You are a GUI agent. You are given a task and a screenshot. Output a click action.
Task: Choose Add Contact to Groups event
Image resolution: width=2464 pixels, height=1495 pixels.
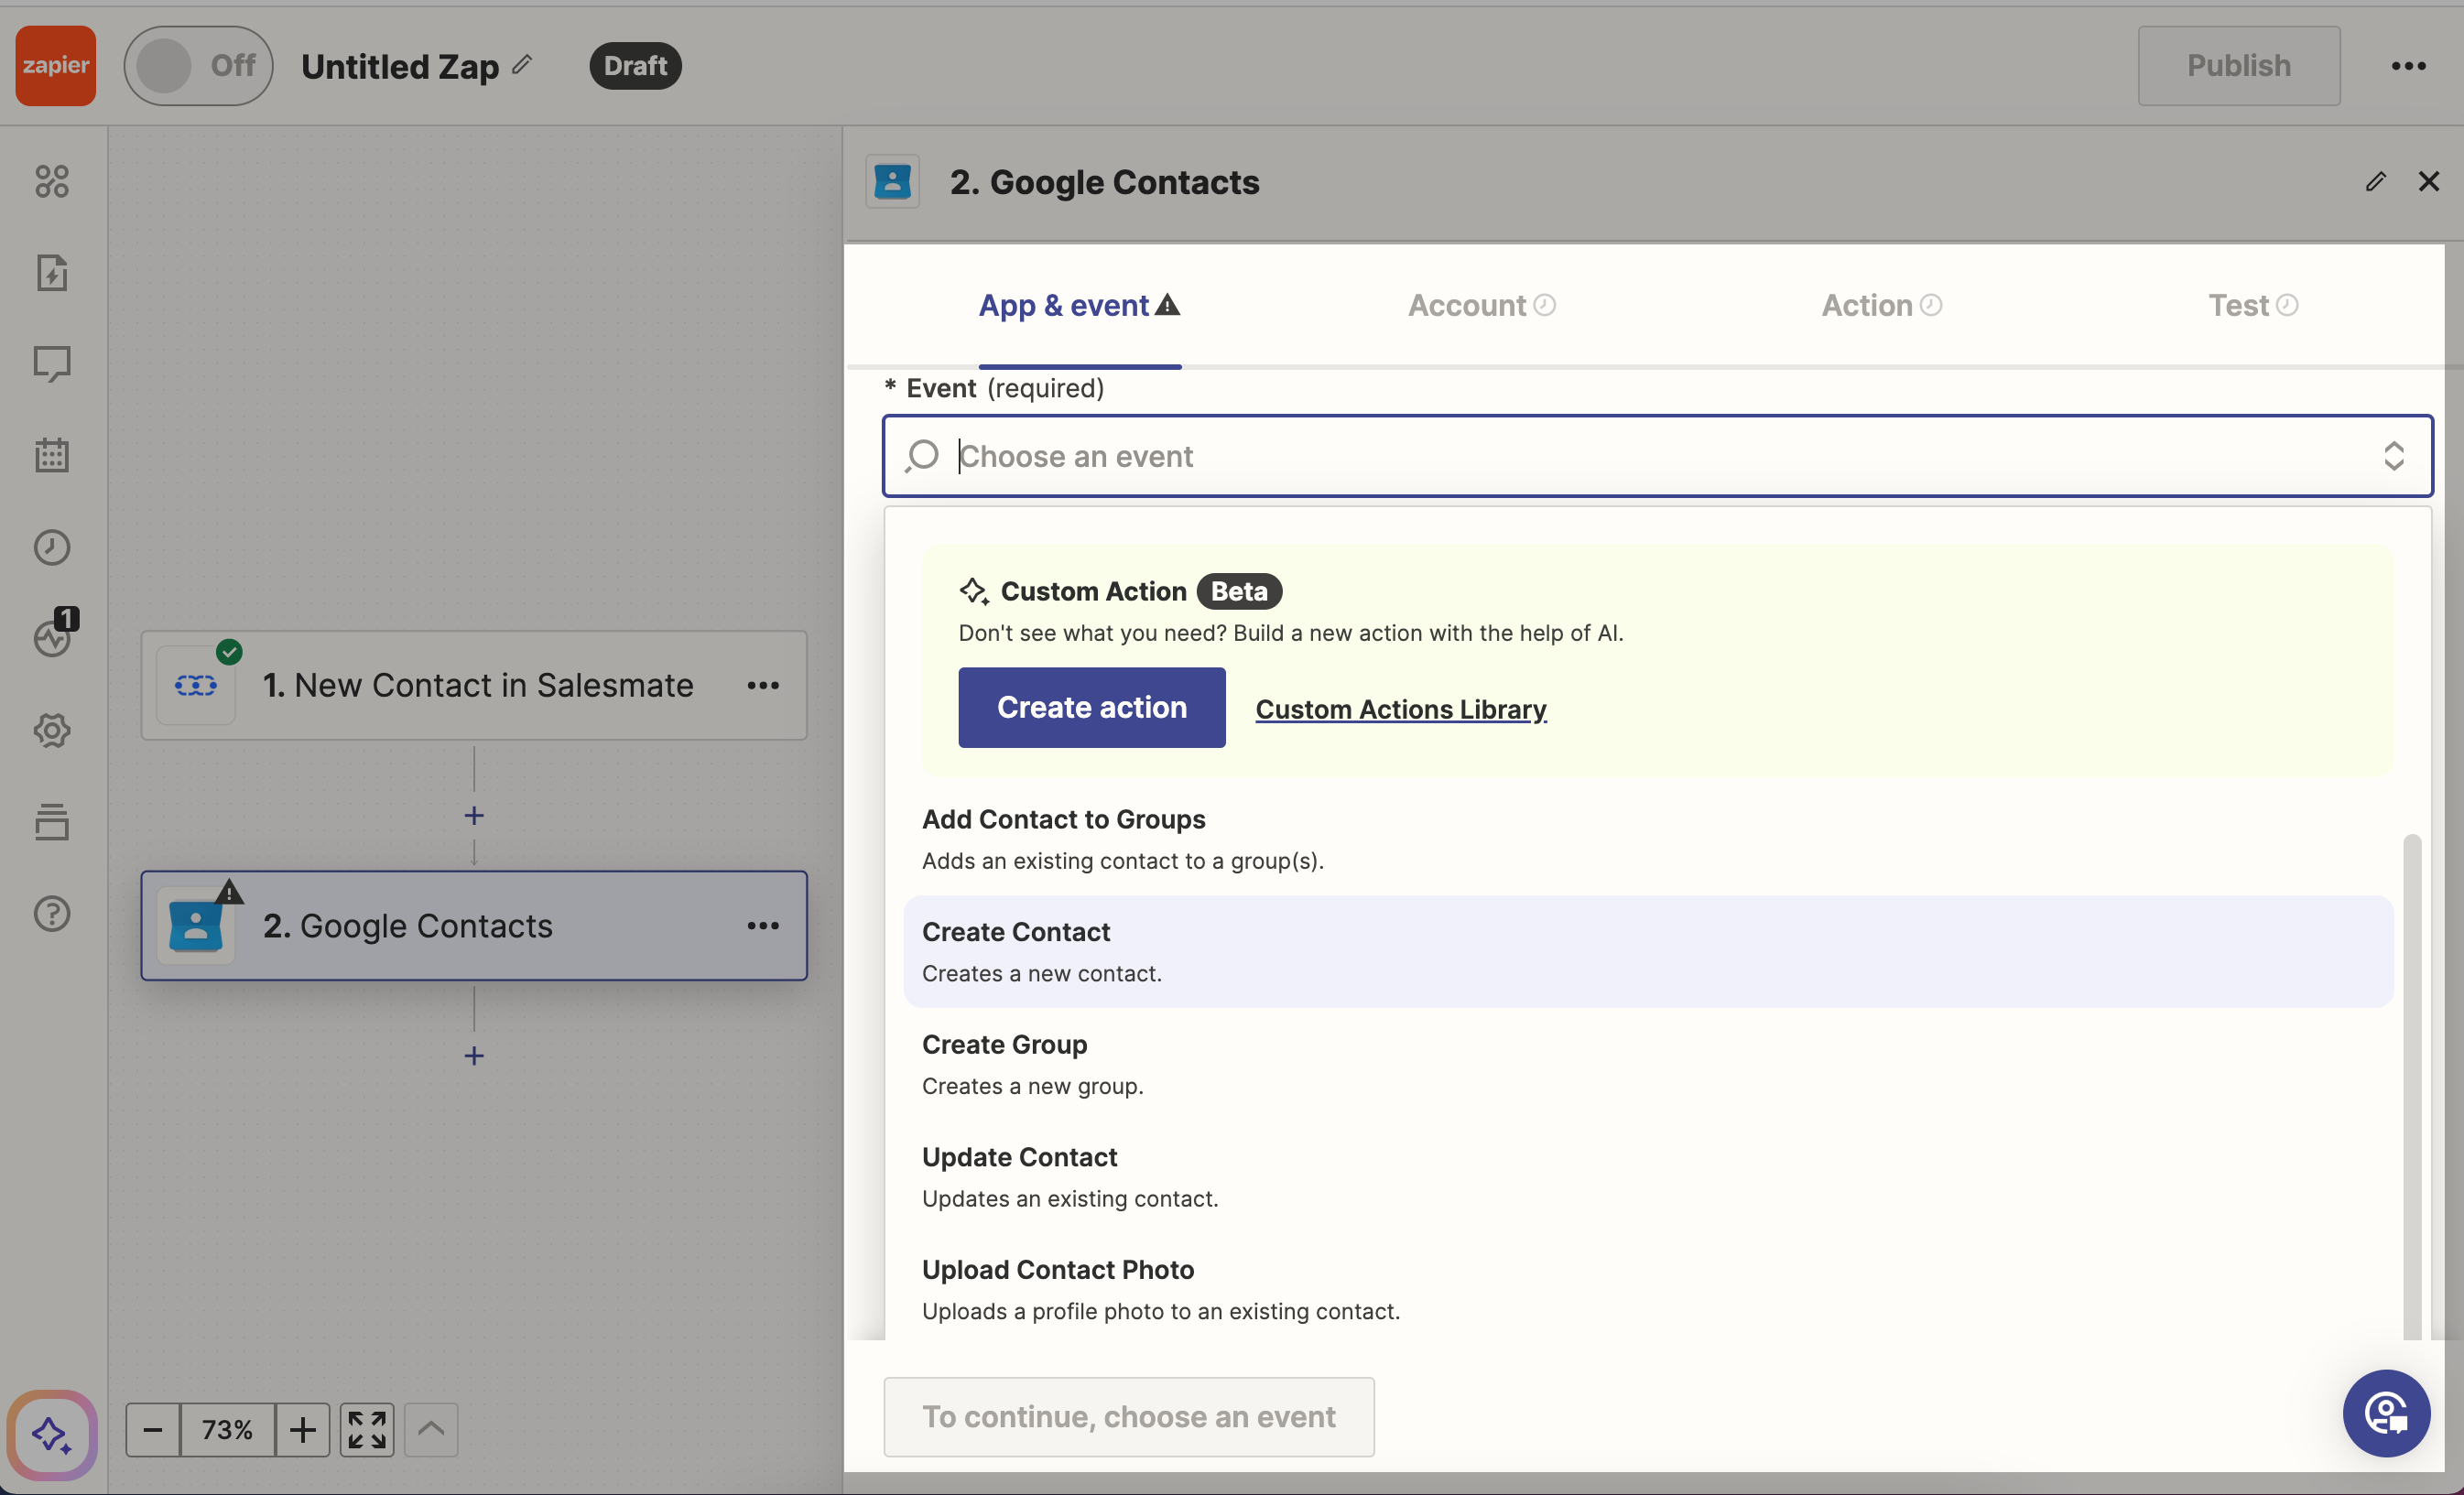coord(1648,839)
